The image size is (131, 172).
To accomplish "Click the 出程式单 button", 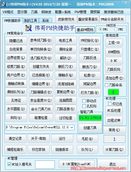I will [114, 120].
